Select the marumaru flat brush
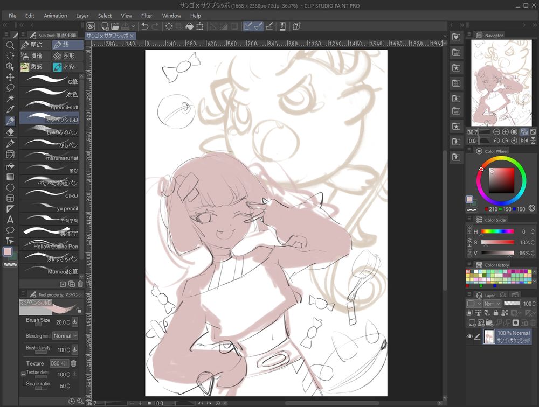Screen dimensions: 539x407 click(49, 157)
